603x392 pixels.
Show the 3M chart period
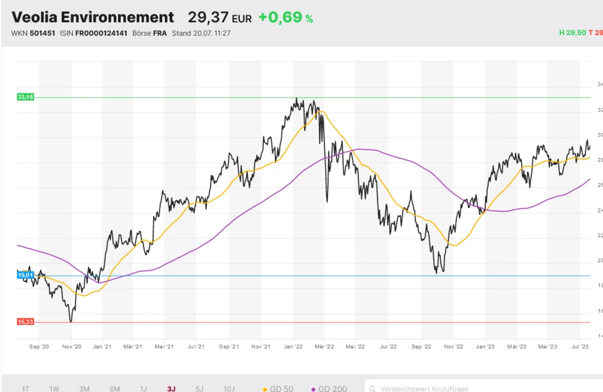(x=84, y=389)
